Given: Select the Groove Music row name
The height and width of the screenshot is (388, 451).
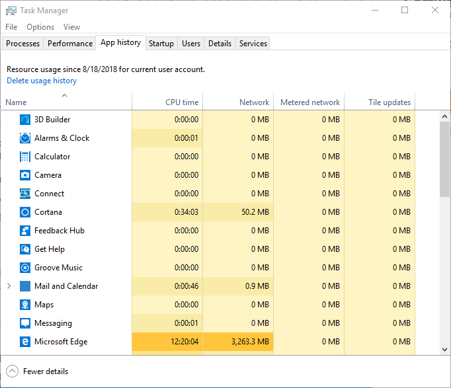Looking at the screenshot, I should [58, 268].
